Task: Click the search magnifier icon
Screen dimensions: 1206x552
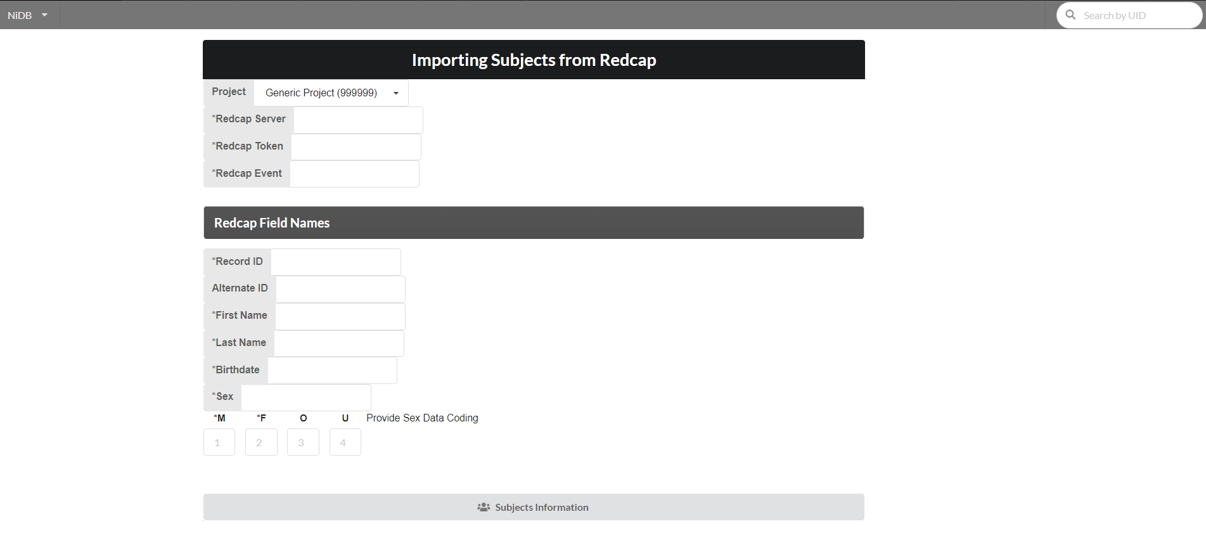Action: click(1070, 15)
